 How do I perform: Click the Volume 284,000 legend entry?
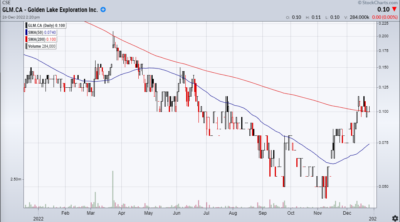point(42,46)
